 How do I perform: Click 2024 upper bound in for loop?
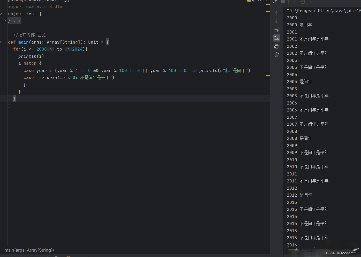(77, 49)
